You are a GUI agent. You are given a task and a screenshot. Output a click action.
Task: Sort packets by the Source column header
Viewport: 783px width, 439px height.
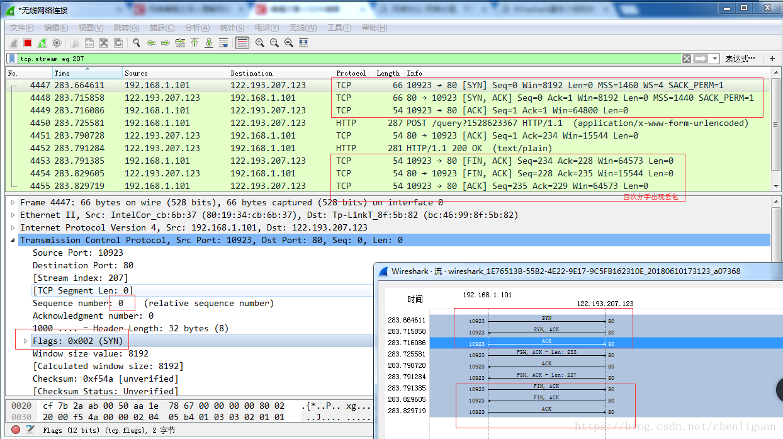click(x=174, y=73)
